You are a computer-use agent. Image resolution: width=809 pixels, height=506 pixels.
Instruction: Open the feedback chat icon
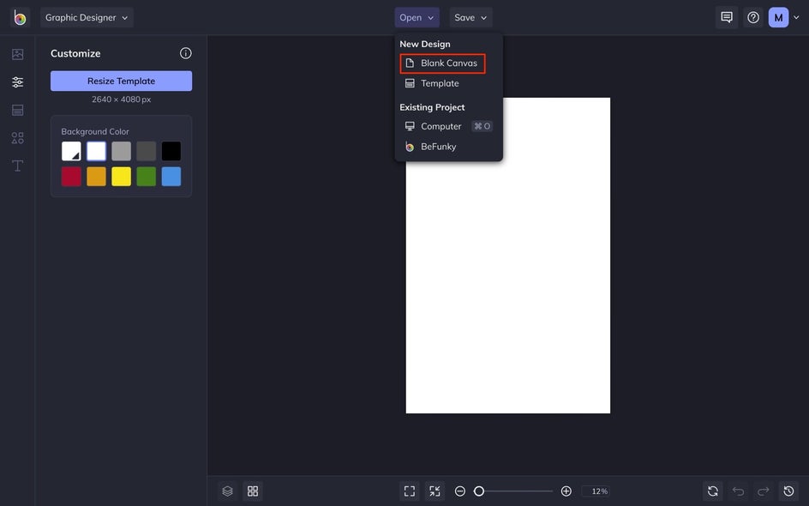(727, 17)
